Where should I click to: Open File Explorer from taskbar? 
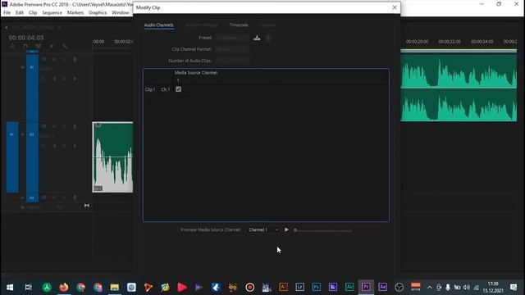click(x=115, y=288)
